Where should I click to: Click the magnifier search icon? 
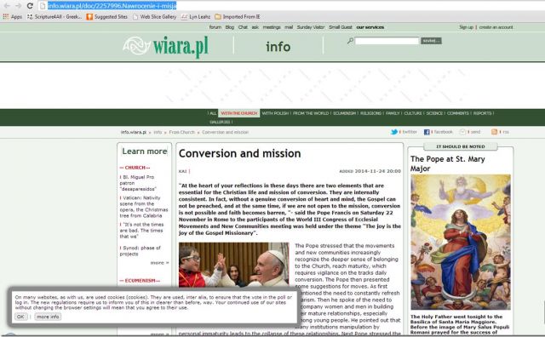pos(350,41)
